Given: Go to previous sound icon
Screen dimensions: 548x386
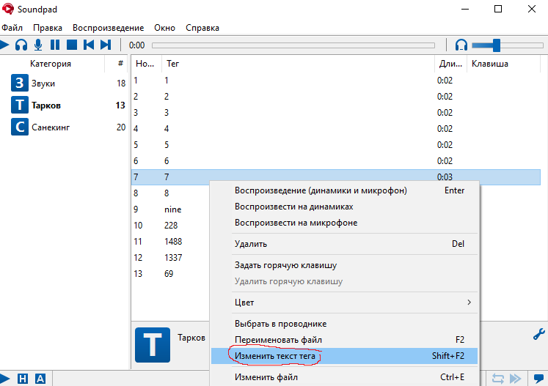Looking at the screenshot, I should click(x=89, y=45).
